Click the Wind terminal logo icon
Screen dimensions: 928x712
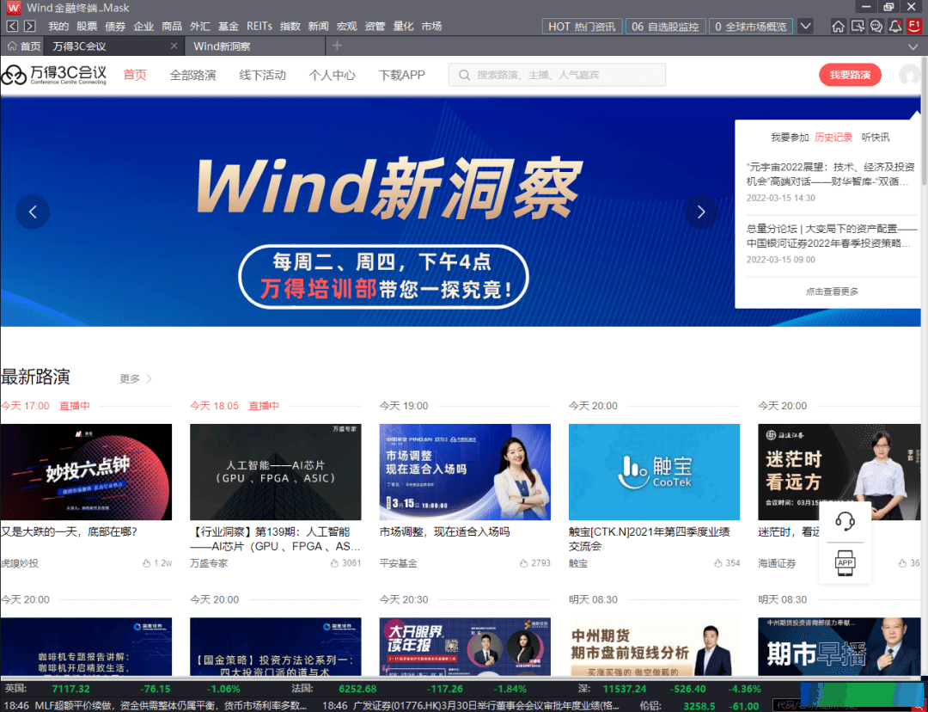[x=13, y=8]
